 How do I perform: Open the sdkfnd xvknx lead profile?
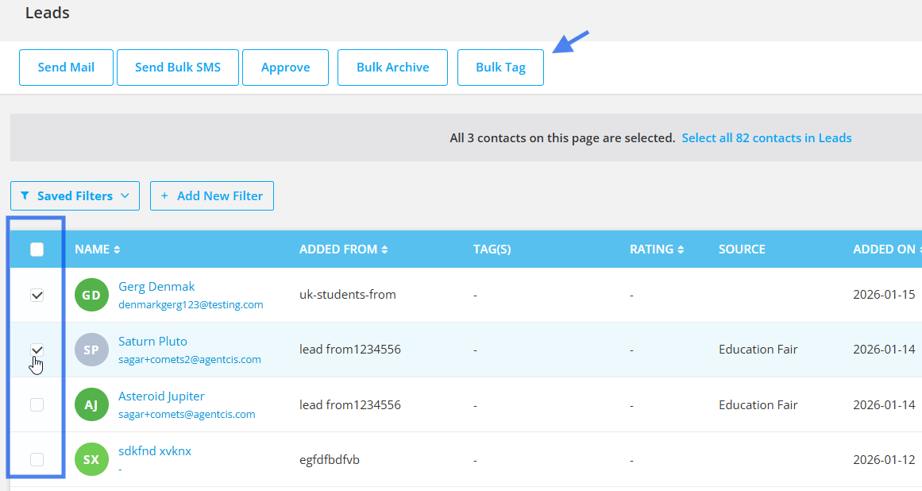(155, 451)
